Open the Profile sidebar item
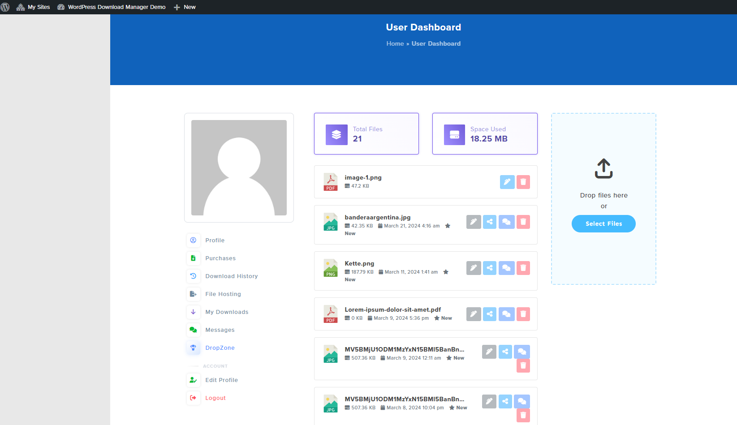Screen dimensions: 737x425 click(215, 240)
